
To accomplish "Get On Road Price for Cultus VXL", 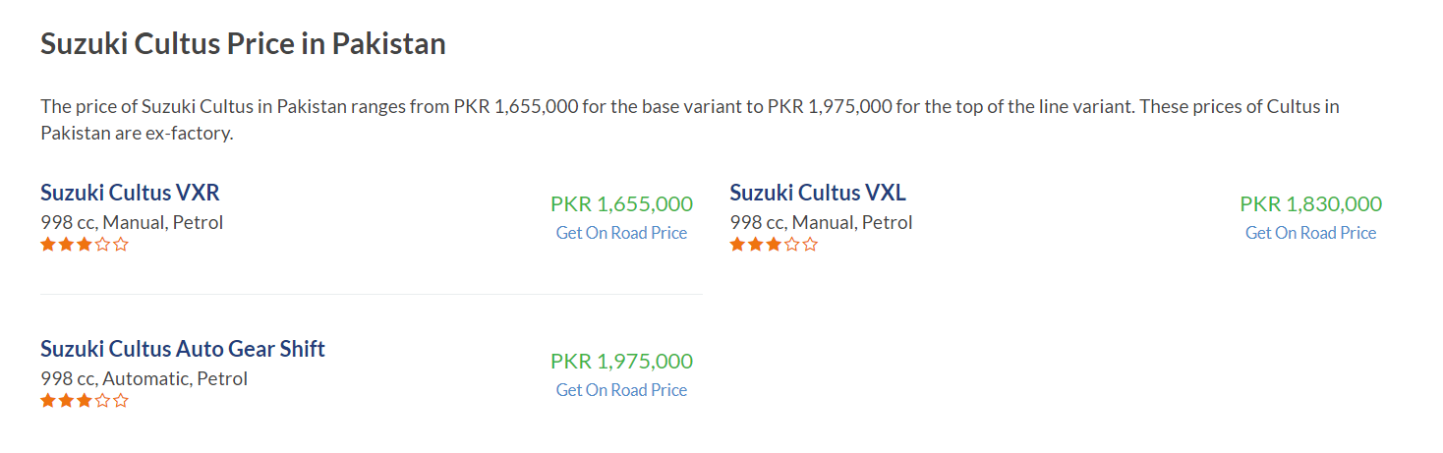I will pos(1310,233).
